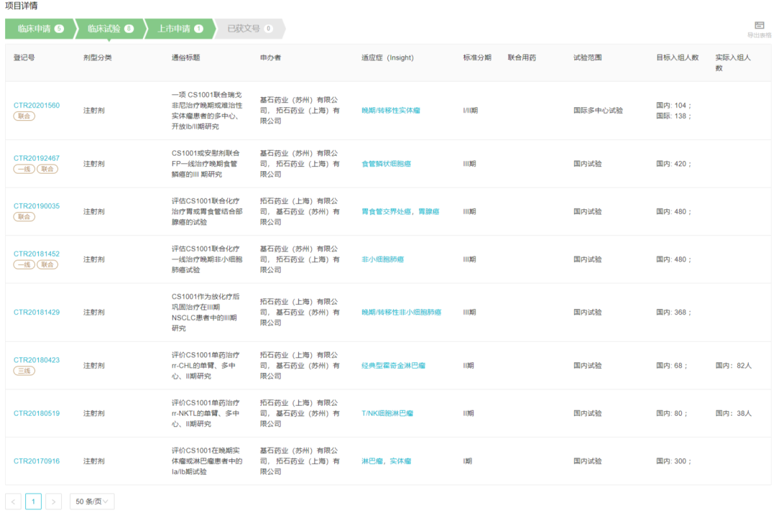Image resolution: width=776 pixels, height=513 pixels.
Task: Click the 联合 tag under CTR20192467
Action: [x=47, y=169]
